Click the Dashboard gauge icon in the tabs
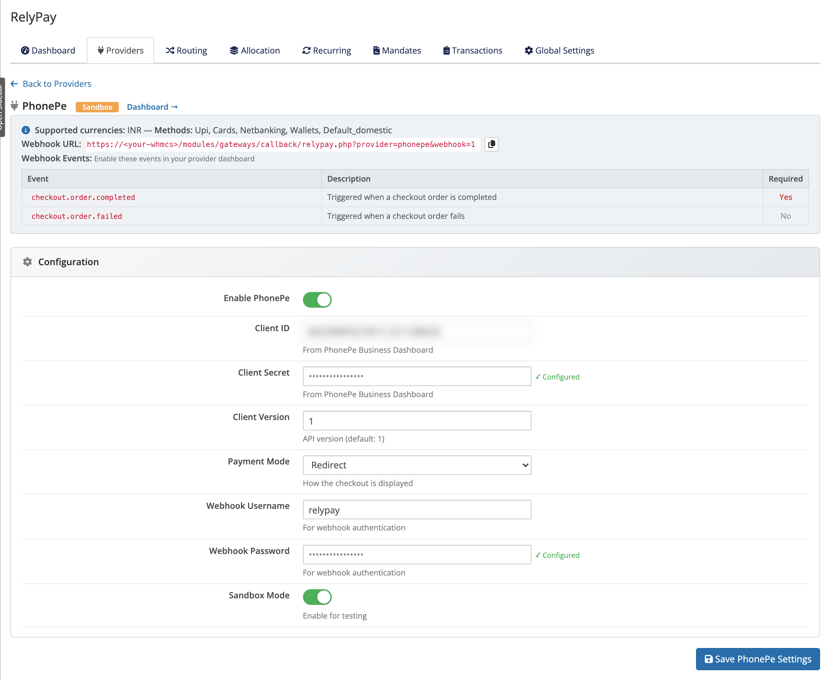This screenshot has height=680, width=824. tap(25, 51)
